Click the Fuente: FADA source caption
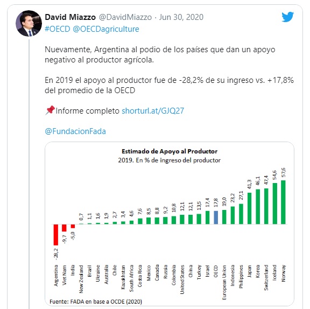The width and height of the screenshot is (310, 309). (96, 301)
